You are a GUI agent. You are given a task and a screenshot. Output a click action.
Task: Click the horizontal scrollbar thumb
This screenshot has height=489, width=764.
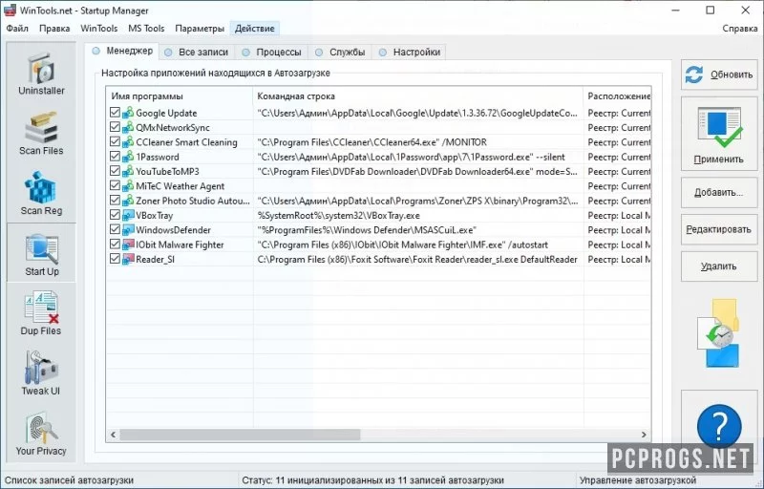(x=241, y=435)
